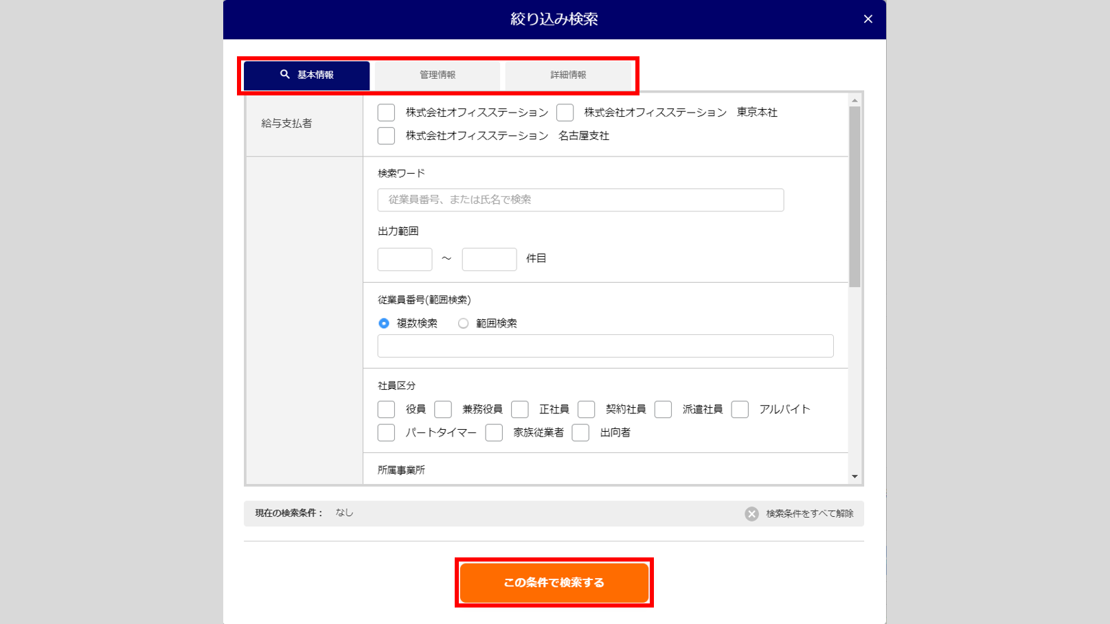Click the scrollbar up arrow

pos(854,100)
